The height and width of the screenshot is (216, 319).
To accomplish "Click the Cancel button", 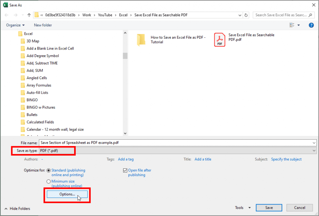I will click(x=299, y=208).
